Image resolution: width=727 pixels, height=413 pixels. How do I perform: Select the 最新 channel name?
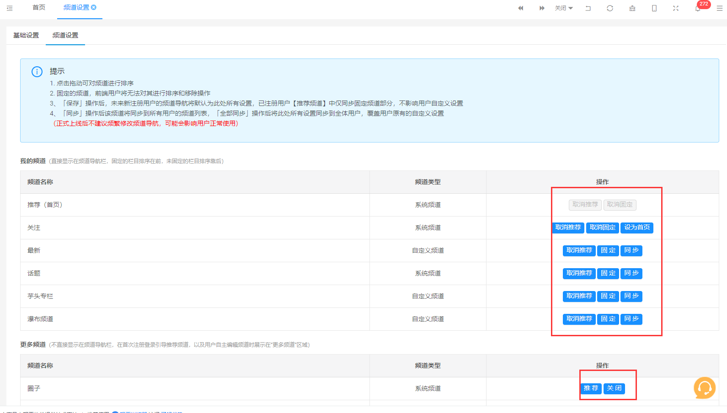tap(34, 250)
